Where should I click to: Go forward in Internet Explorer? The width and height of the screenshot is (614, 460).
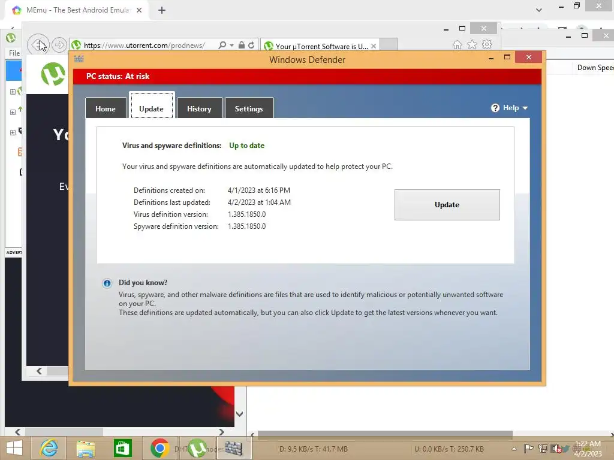[59, 45]
